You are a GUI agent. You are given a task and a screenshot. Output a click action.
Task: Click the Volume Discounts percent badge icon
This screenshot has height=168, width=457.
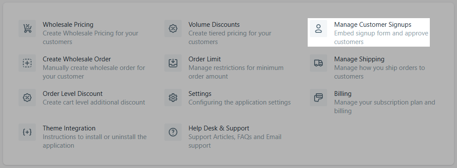(173, 29)
